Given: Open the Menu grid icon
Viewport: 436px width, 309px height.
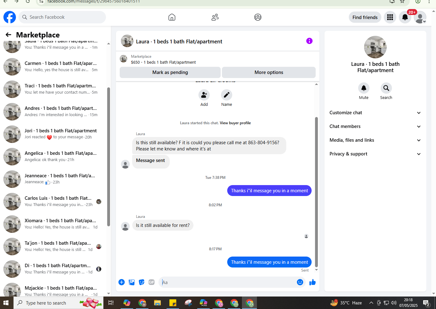Looking at the screenshot, I should (x=390, y=17).
